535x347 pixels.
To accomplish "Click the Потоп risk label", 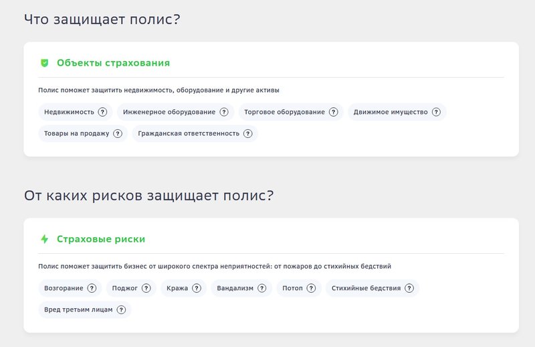I will tap(292, 288).
